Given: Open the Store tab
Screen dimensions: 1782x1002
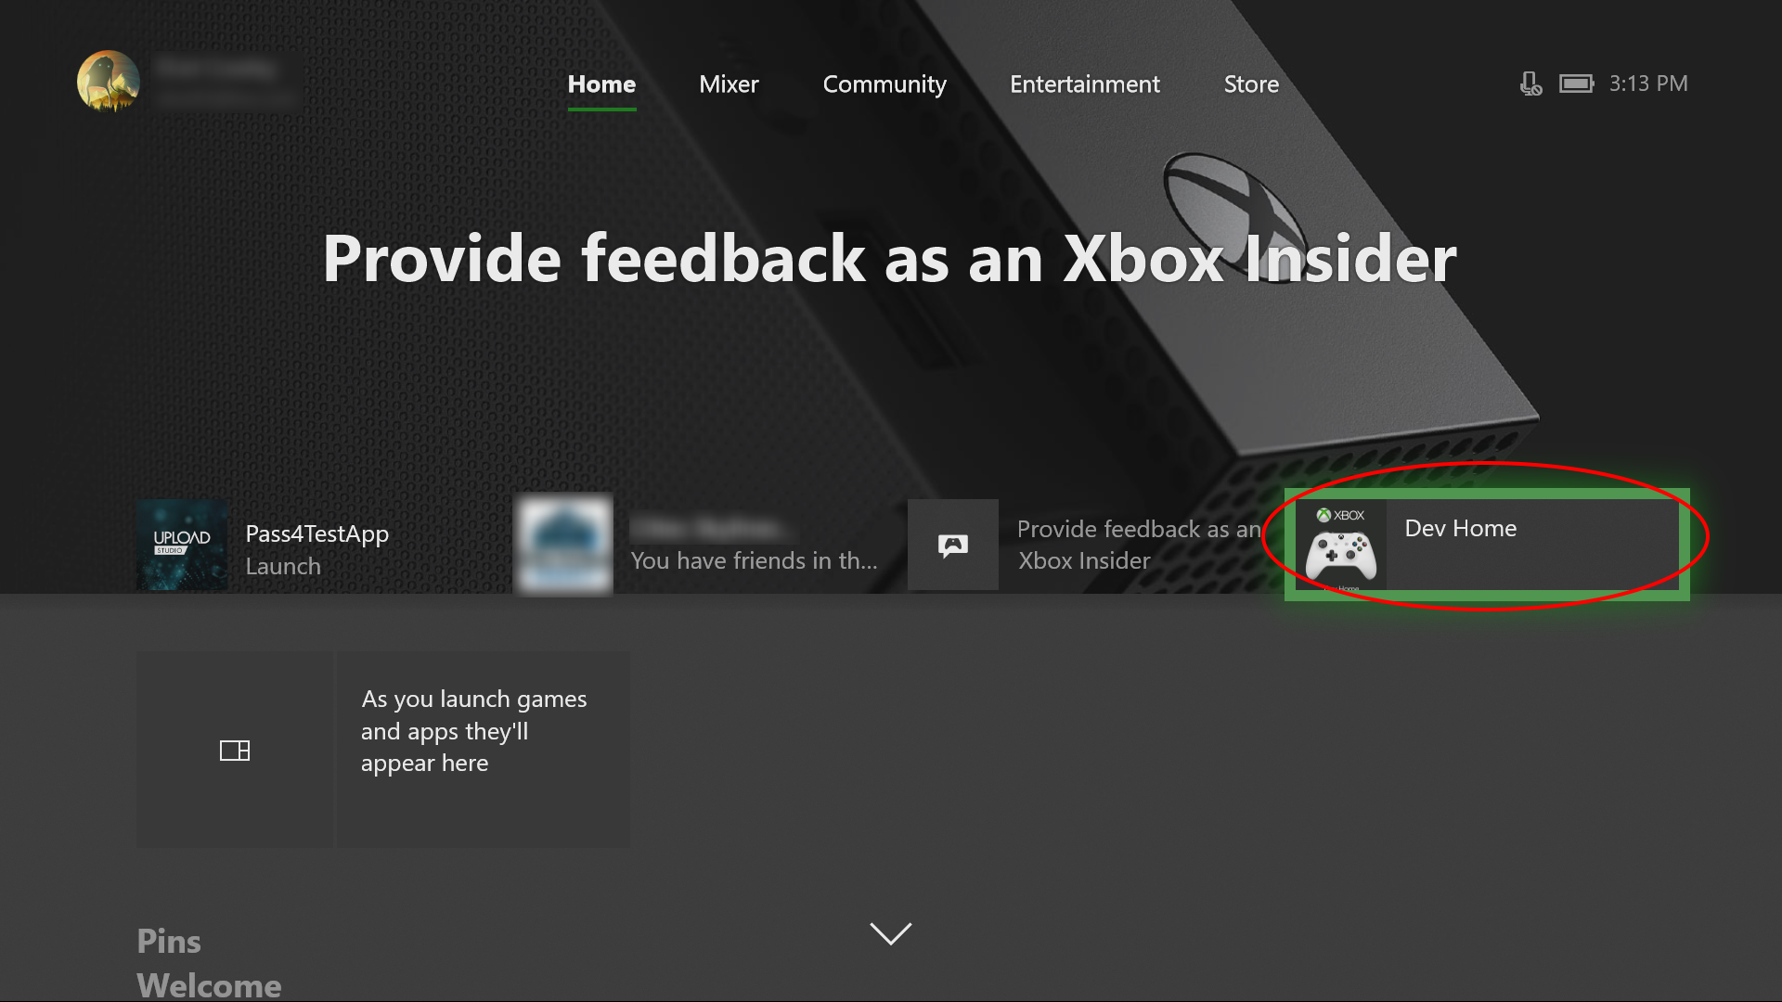Looking at the screenshot, I should point(1251,83).
